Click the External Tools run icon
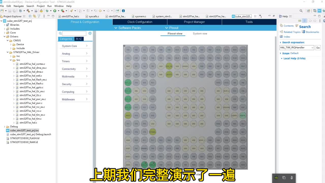 (62, 11)
